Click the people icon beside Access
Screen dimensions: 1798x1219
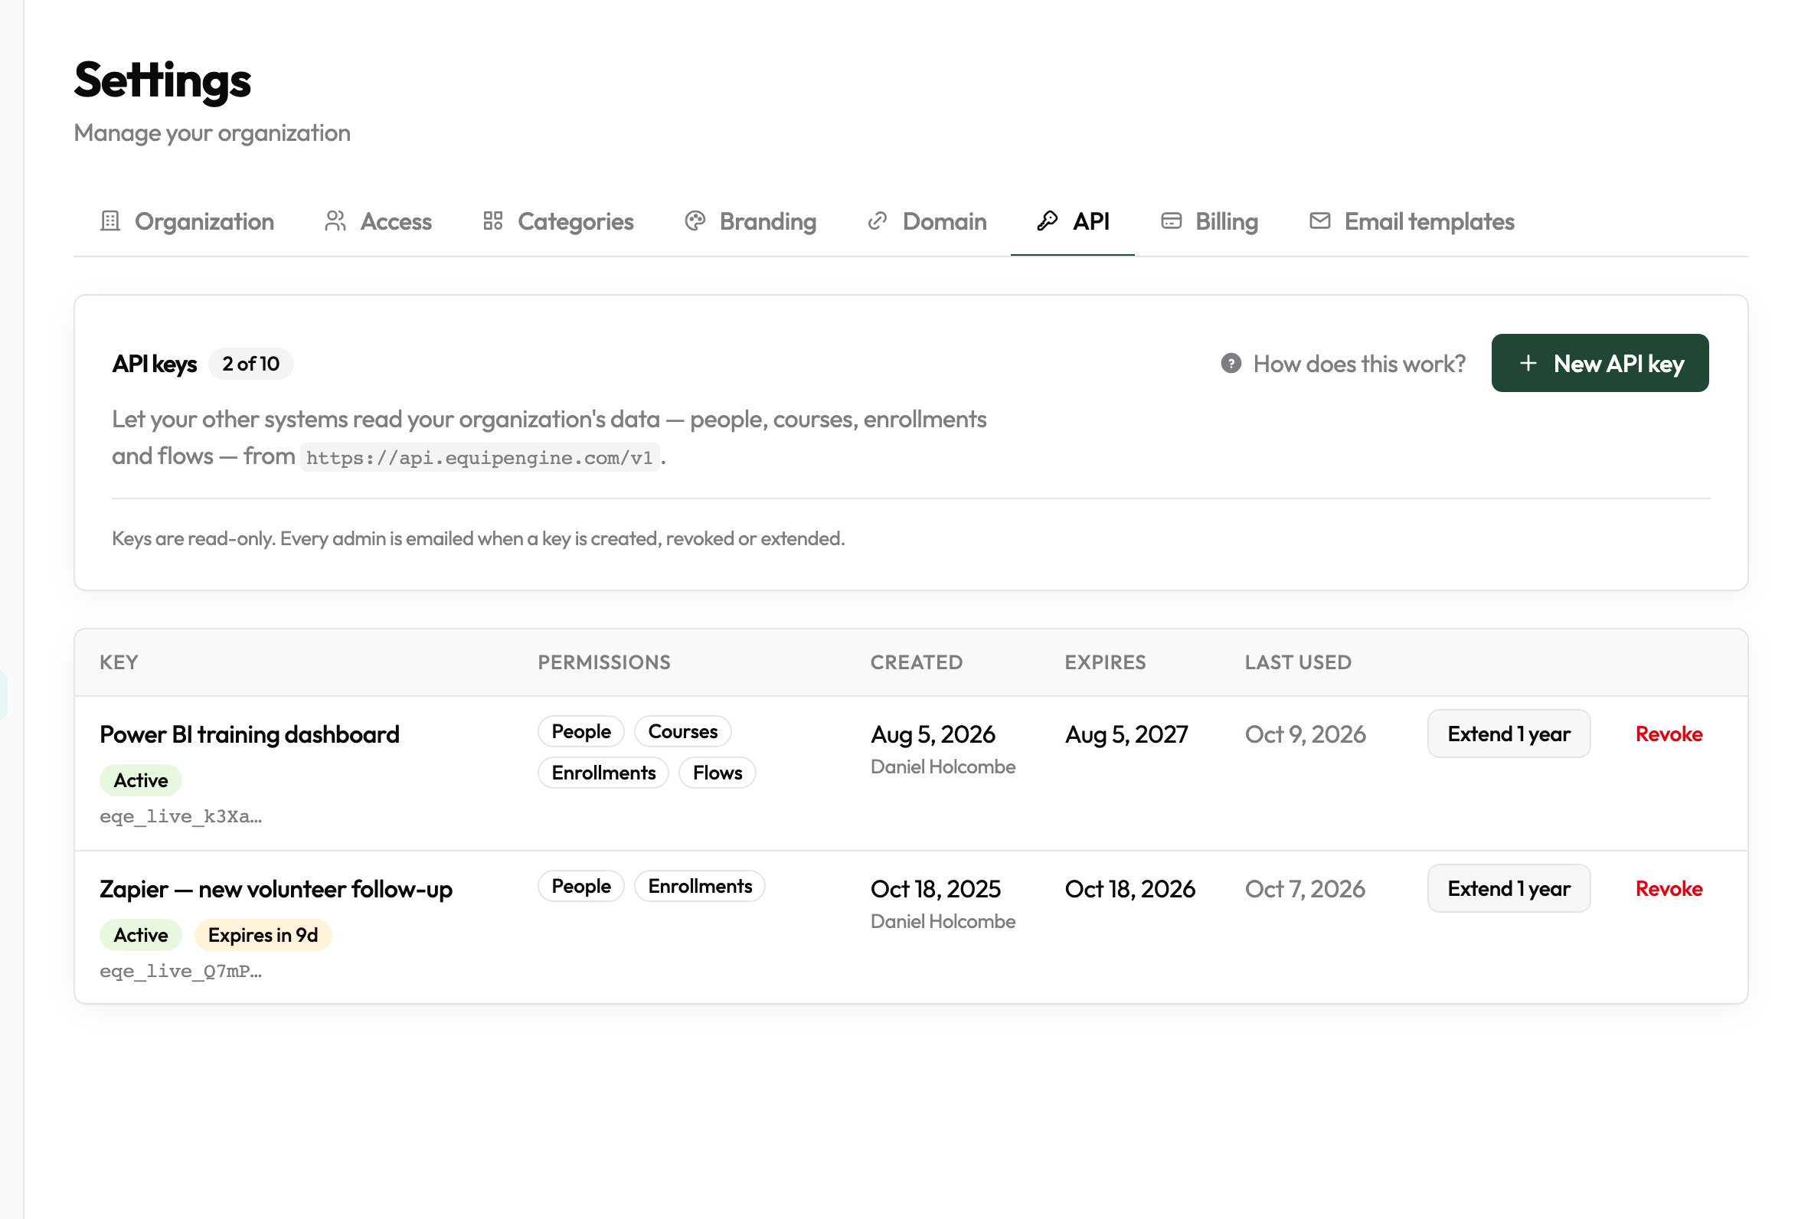point(335,221)
